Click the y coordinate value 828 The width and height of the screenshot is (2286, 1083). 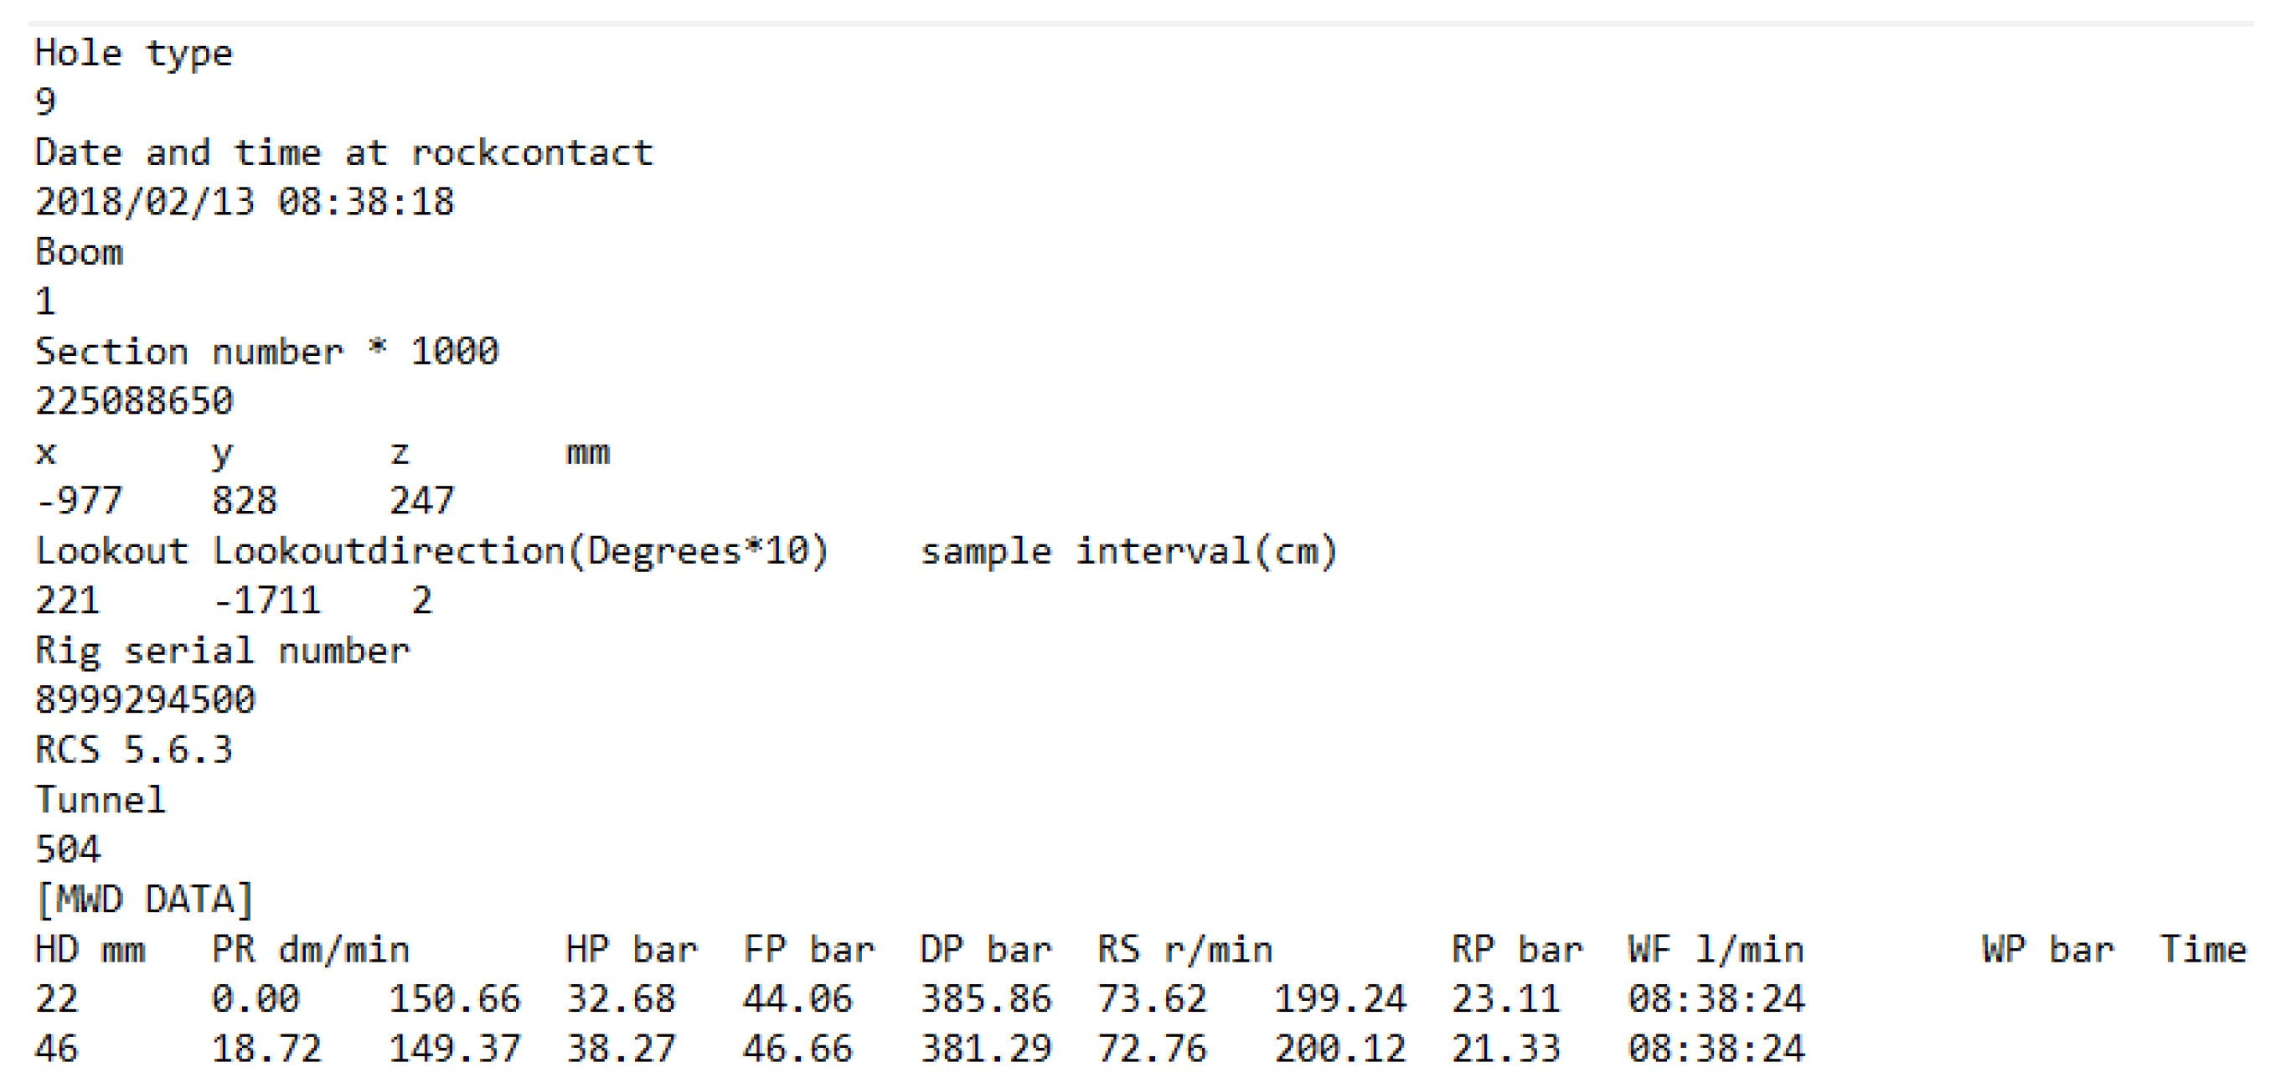(244, 501)
